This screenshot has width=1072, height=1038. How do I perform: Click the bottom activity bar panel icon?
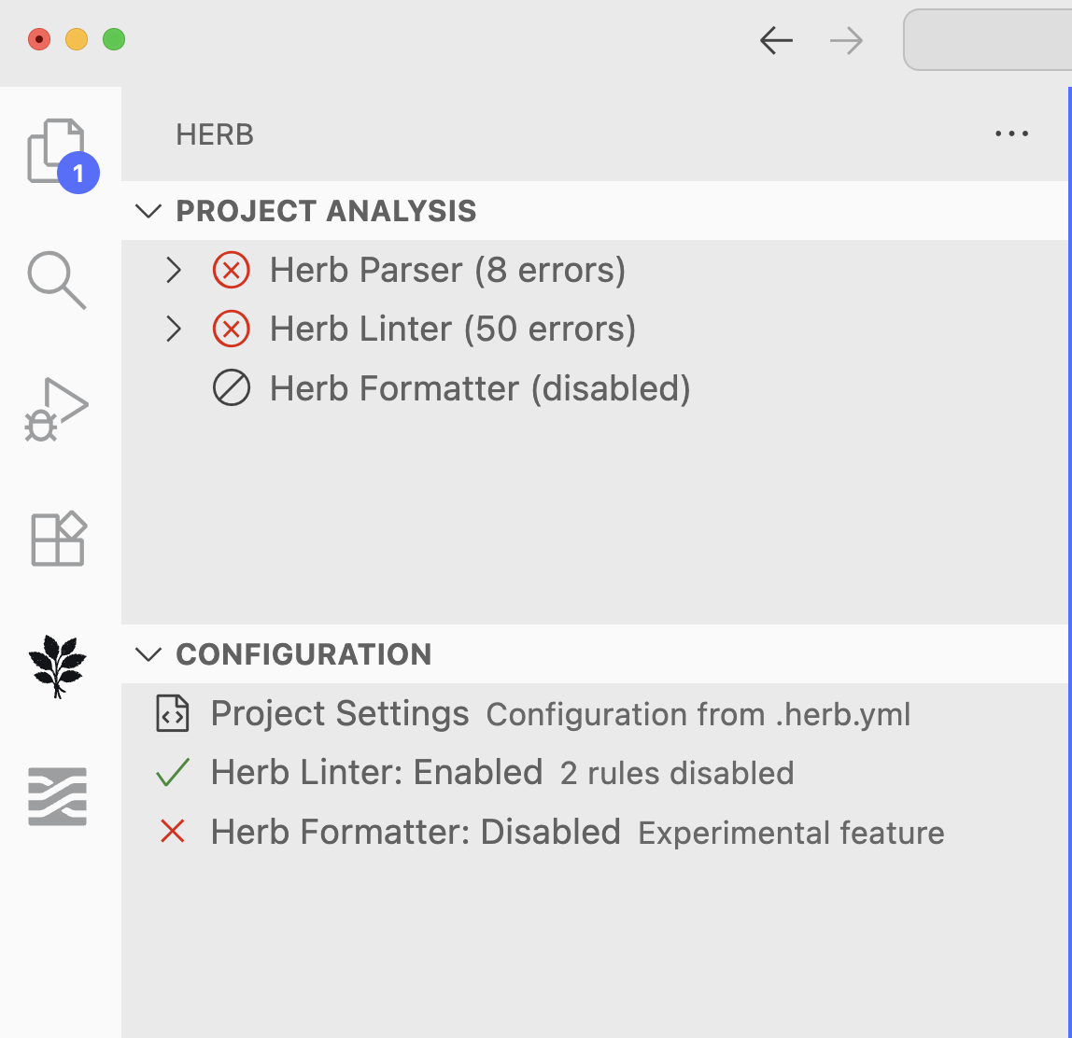(58, 795)
